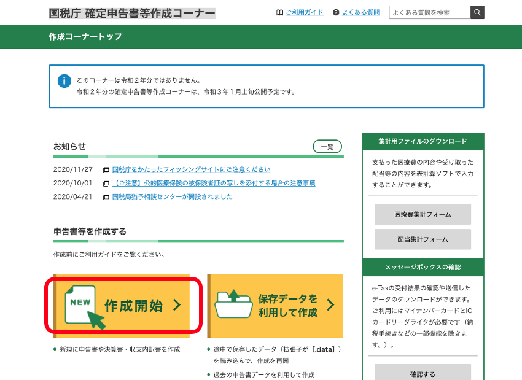Click notice text このコーナーは令和2年分ではありません
The image size is (522, 380).
139,80
